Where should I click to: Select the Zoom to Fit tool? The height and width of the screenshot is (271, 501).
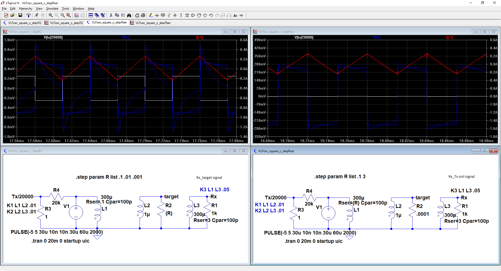point(69,15)
